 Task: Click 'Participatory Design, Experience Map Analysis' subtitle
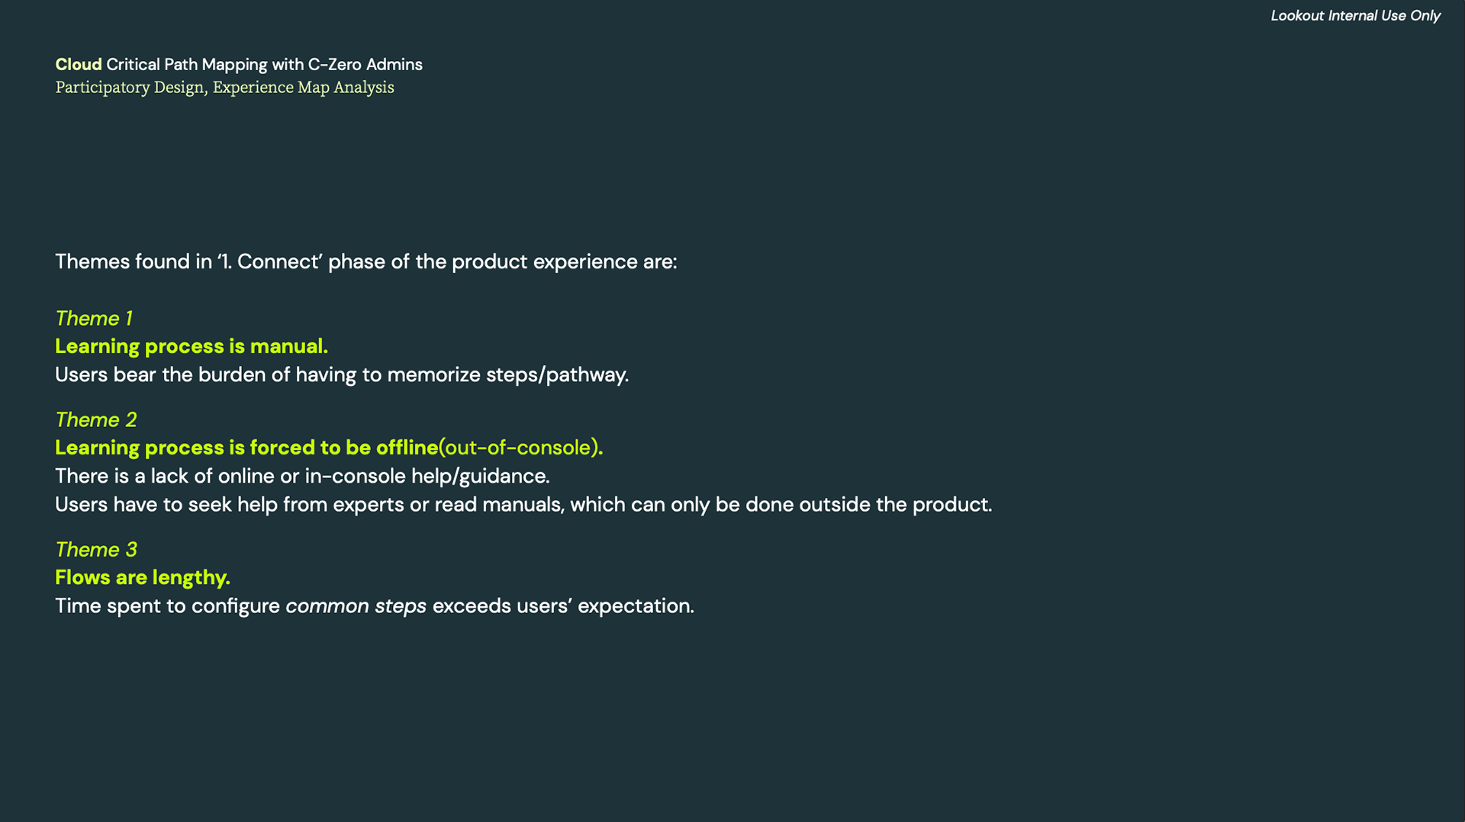coord(224,88)
